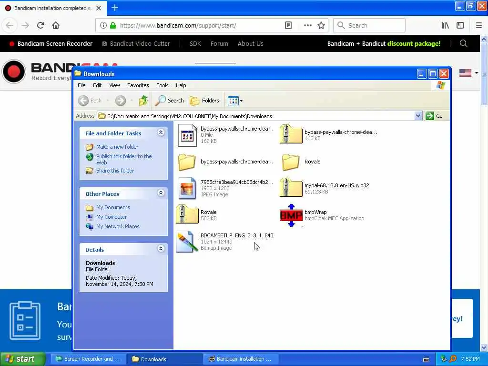Click Share this folder link
The width and height of the screenshot is (488, 366).
(115, 171)
